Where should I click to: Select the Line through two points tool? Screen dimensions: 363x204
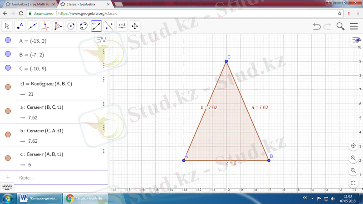tap(33, 26)
